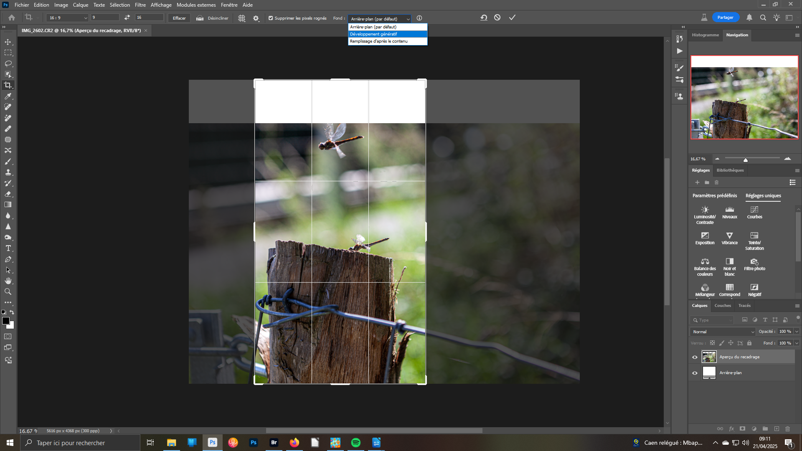Cancel the crop operation icon

click(x=497, y=18)
